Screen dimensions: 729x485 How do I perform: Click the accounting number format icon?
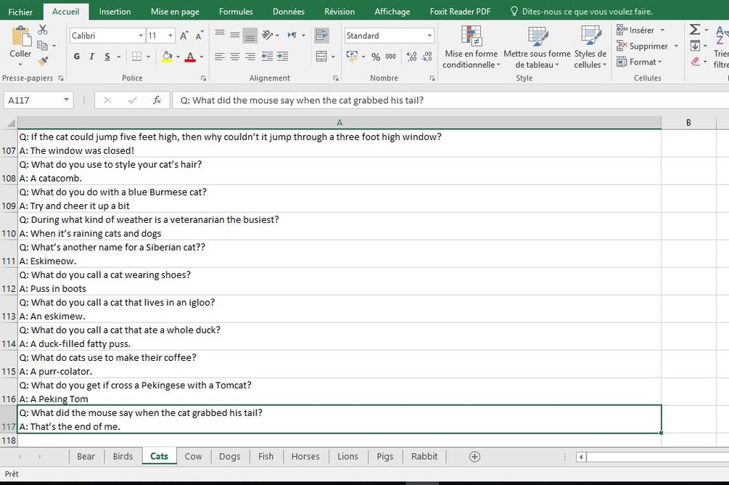click(352, 57)
